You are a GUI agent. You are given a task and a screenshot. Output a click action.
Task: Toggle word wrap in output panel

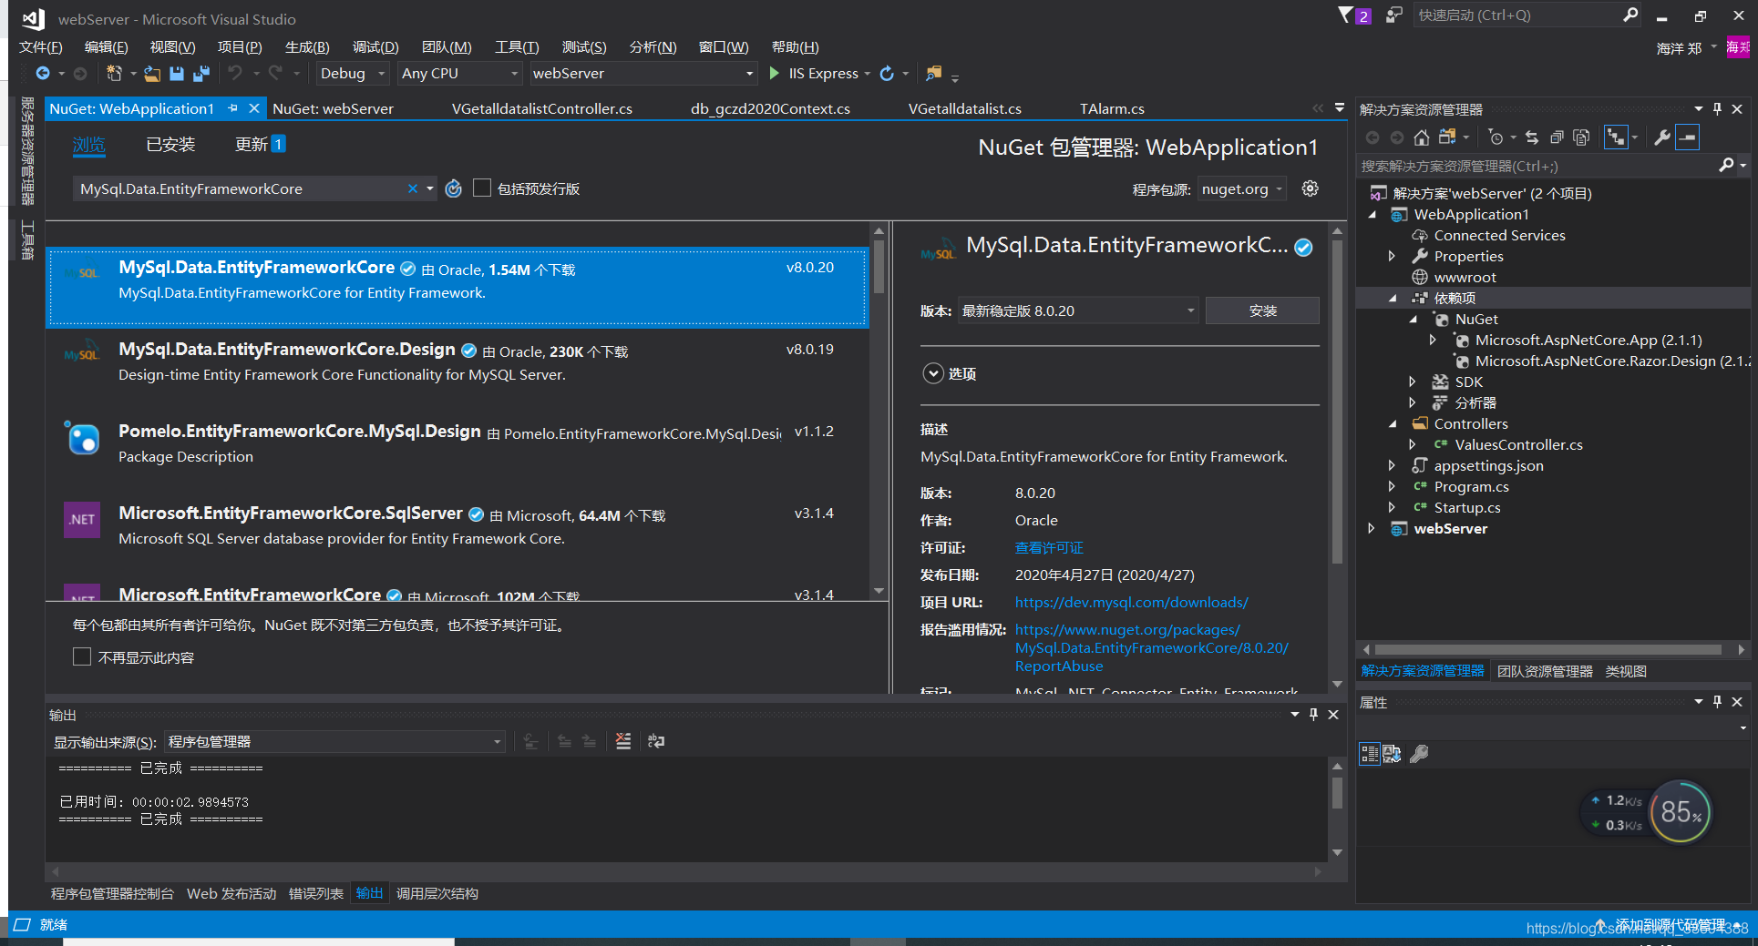click(x=656, y=741)
